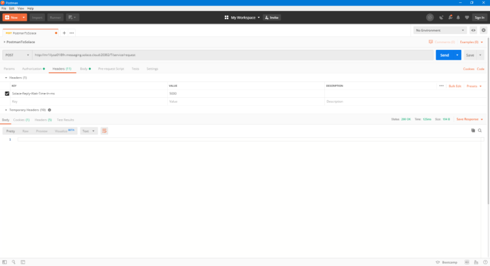Copy response body with the clipboard icon
Image resolution: width=490 pixels, height=266 pixels.
[x=473, y=131]
